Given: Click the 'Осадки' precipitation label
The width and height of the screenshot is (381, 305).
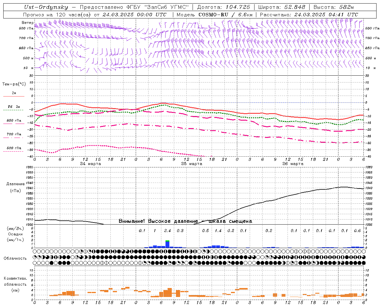Looking at the screenshot, I should [x=15, y=234].
